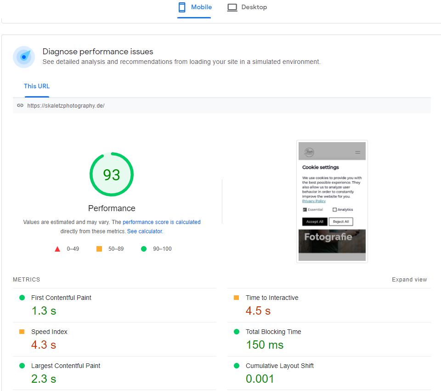Viewport: 441px width, 391px height.
Task: Click the 150 ms value
Action: (265, 345)
